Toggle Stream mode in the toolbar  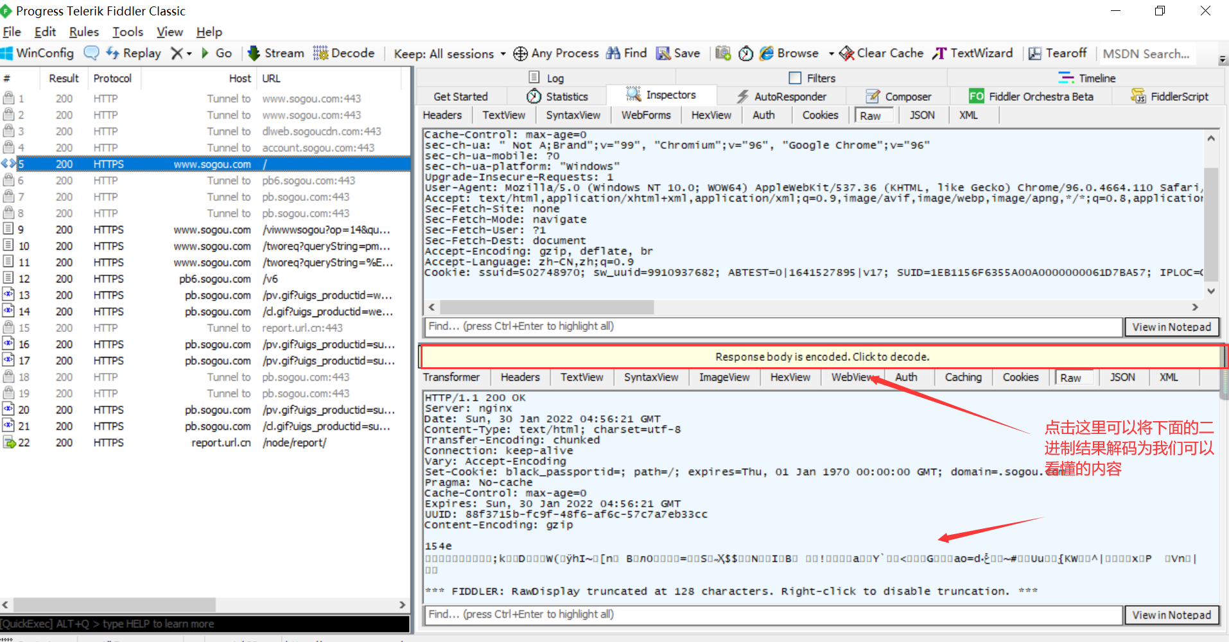coord(276,53)
